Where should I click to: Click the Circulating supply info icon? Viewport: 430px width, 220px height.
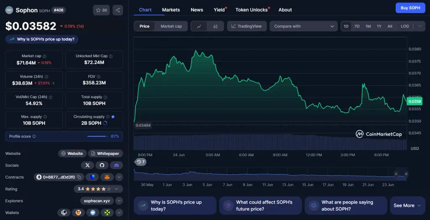coord(108,117)
